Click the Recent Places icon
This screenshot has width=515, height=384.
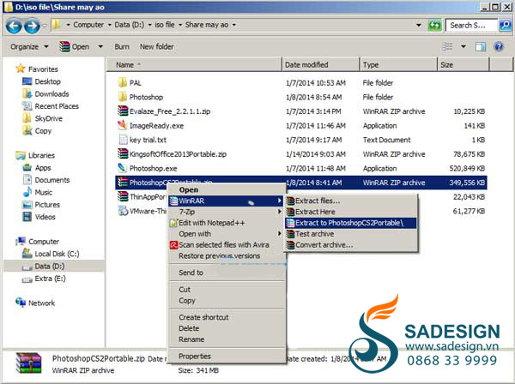pyautogui.click(x=27, y=106)
